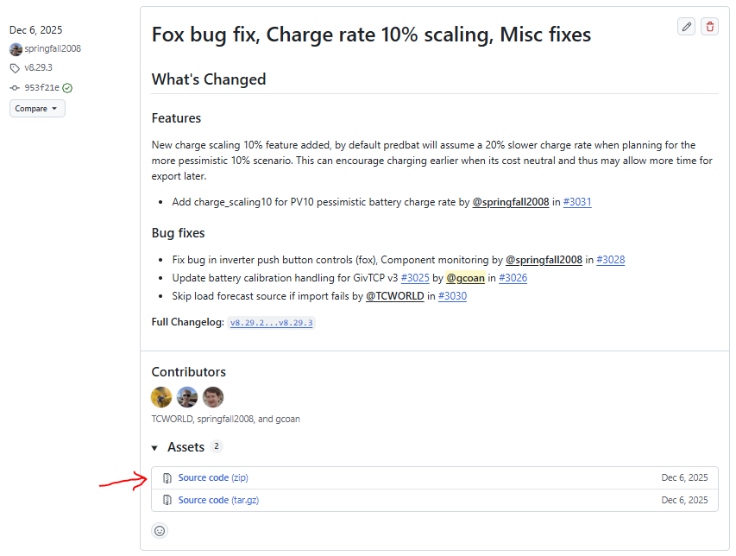
Task: Click the zip file icon for source code
Action: point(167,478)
